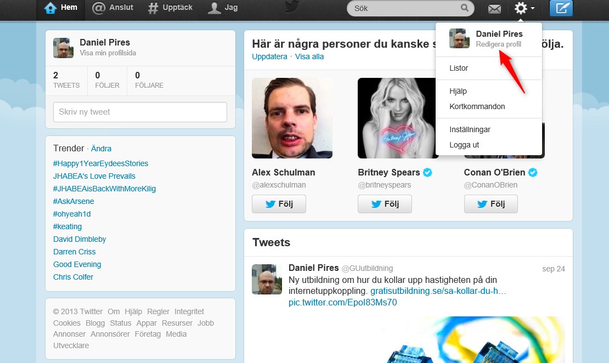Open trend #AskArsene
Viewport: 609px width, 363px height.
coord(74,201)
